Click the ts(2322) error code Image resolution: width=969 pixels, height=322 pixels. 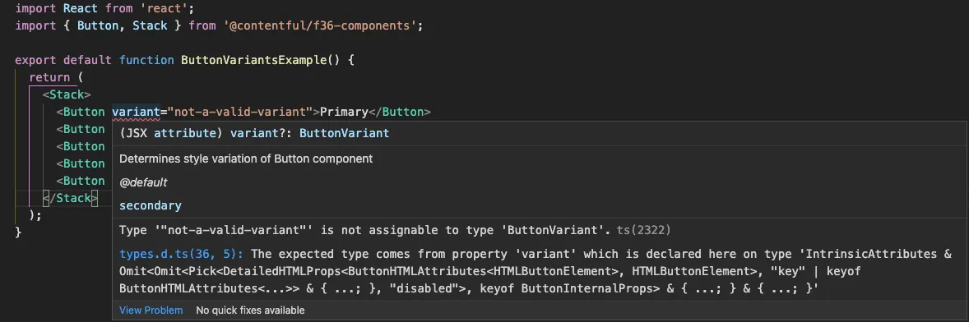644,231
